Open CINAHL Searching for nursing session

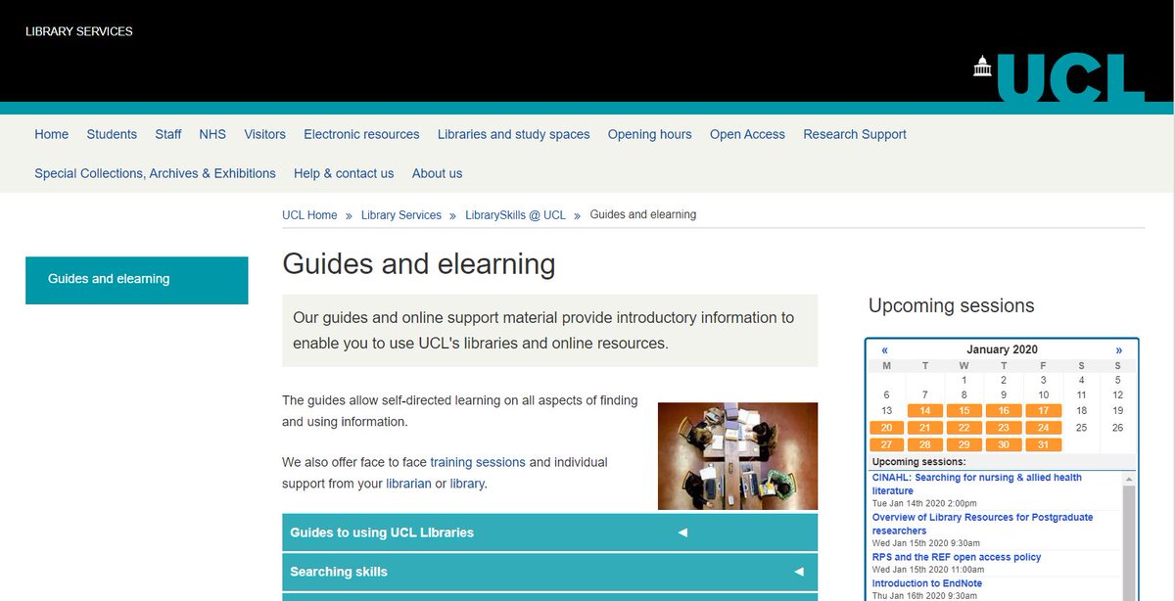(x=977, y=484)
